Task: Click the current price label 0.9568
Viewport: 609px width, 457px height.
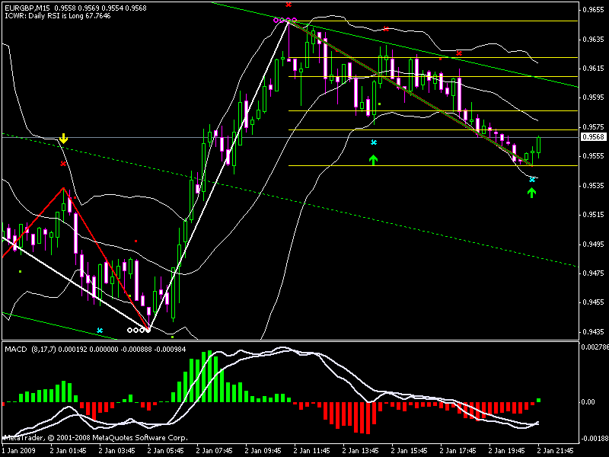Action: pyautogui.click(x=593, y=137)
